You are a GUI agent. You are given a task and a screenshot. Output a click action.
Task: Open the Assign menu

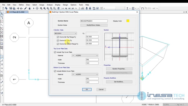pyautogui.click(x=42, y=5)
